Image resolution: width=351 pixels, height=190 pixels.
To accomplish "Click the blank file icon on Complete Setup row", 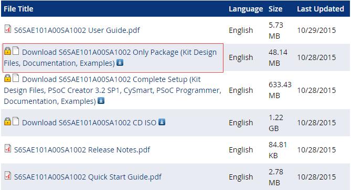I will coord(16,78).
